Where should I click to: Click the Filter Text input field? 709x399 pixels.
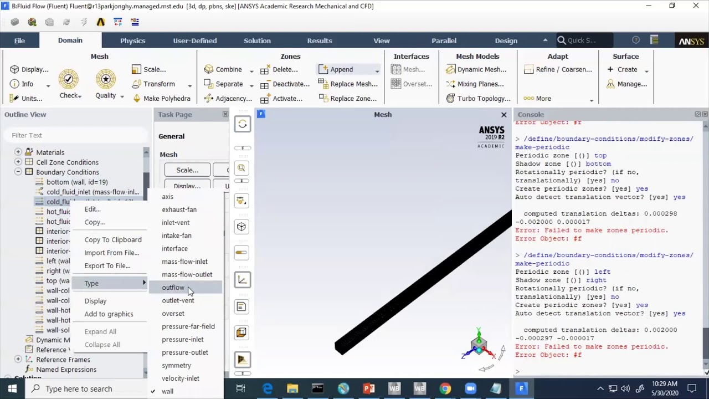tap(75, 135)
